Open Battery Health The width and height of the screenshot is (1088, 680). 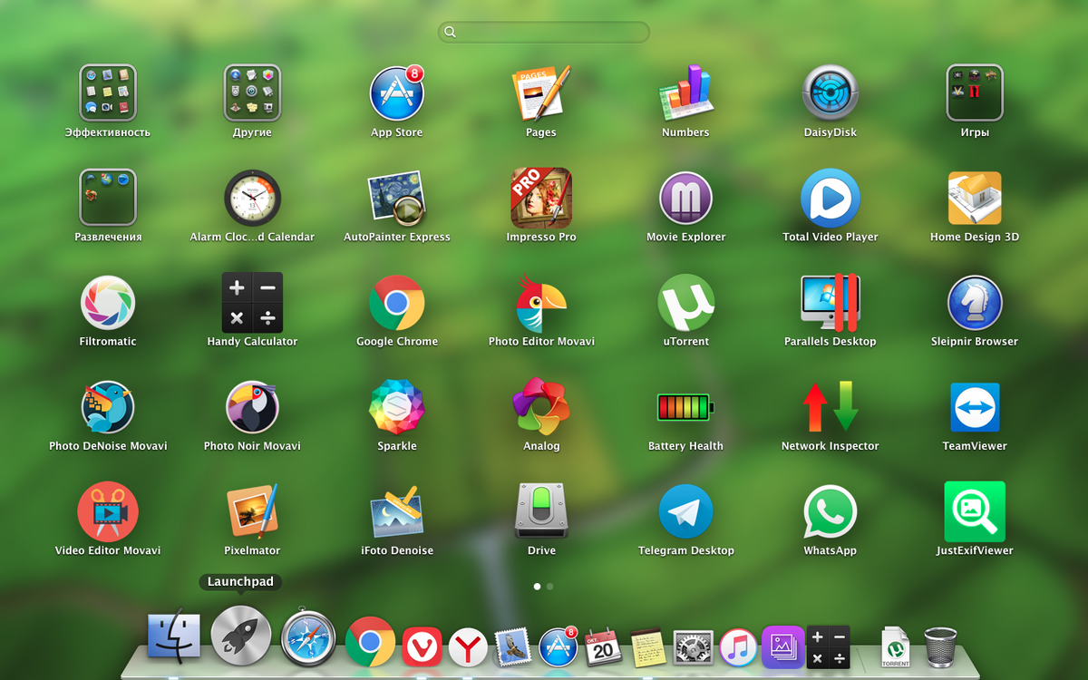click(x=685, y=406)
